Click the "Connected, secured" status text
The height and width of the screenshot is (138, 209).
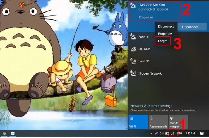tap(153, 9)
